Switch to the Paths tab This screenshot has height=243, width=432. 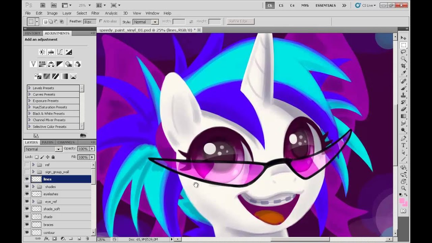pyautogui.click(x=48, y=142)
